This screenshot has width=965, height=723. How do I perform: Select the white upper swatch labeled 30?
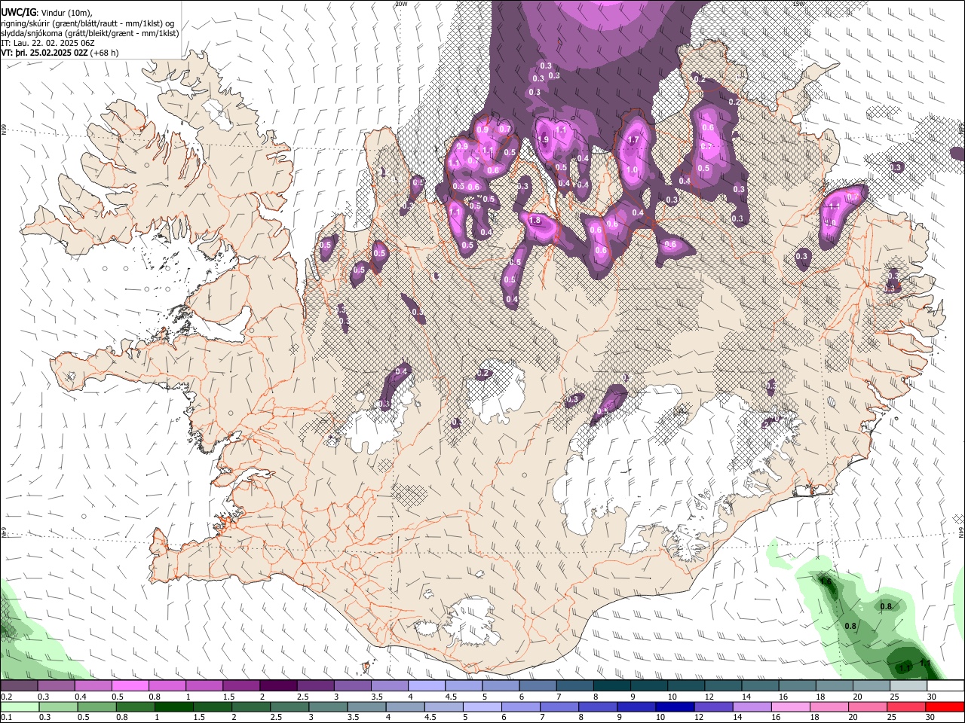click(944, 686)
